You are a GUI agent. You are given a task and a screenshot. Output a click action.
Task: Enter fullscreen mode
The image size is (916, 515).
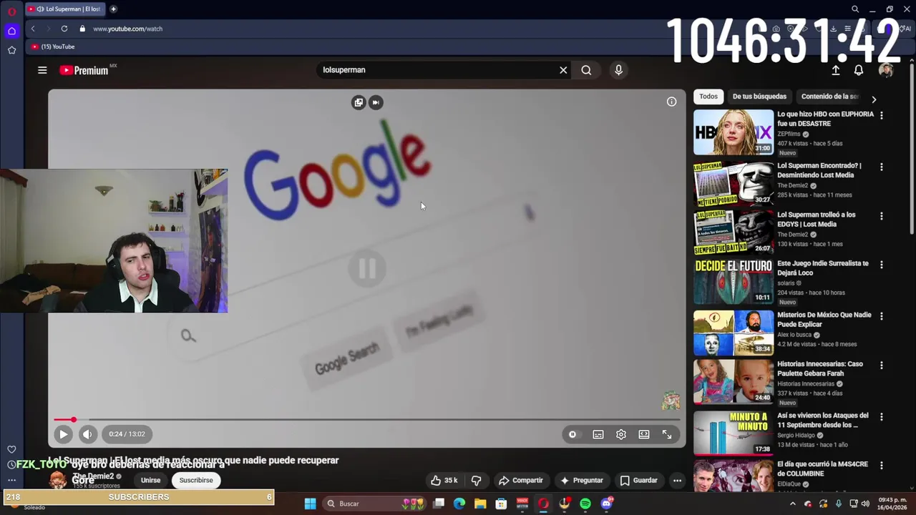tap(667, 434)
